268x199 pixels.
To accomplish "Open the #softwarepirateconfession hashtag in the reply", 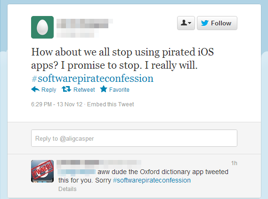I will [x=152, y=180].
